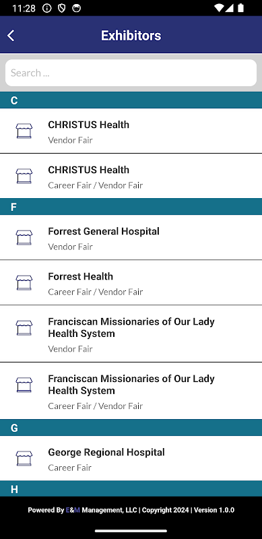Tap the battery icon in the status bar
Image resolution: width=262 pixels, height=539 pixels.
240,8
